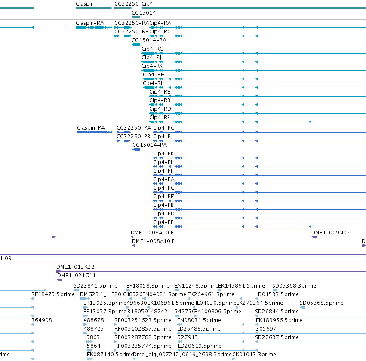This screenshot has width=366, height=361.
Task: Open the SD26844.5prime EST label
Action: [x=277, y=312]
